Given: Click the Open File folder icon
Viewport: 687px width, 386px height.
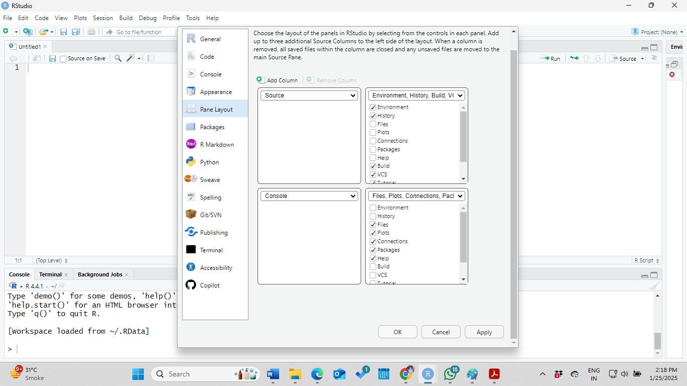Looking at the screenshot, I should [44, 32].
